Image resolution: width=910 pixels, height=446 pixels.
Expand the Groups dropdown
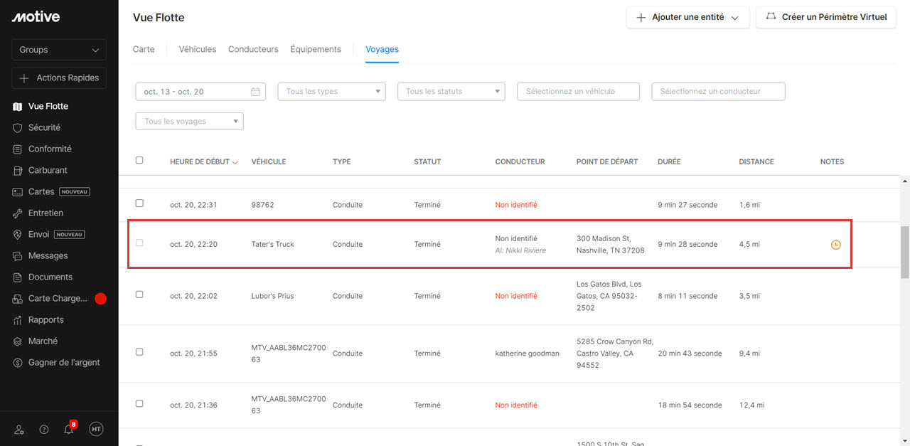point(59,50)
